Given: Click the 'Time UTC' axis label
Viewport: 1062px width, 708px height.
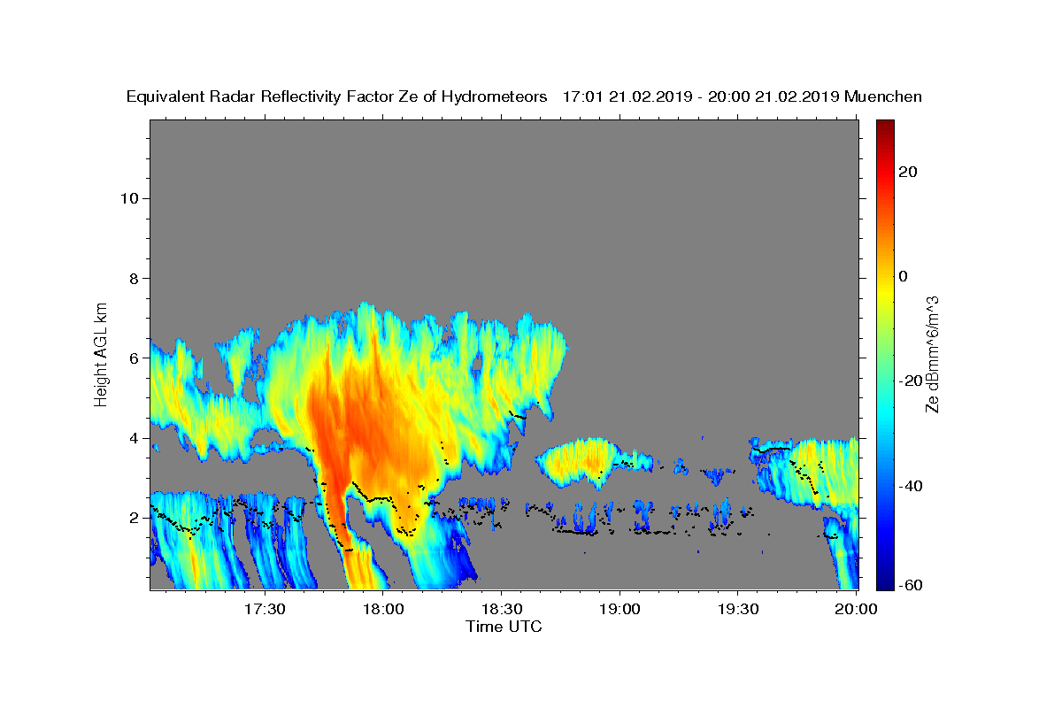Looking at the screenshot, I should pyautogui.click(x=504, y=627).
